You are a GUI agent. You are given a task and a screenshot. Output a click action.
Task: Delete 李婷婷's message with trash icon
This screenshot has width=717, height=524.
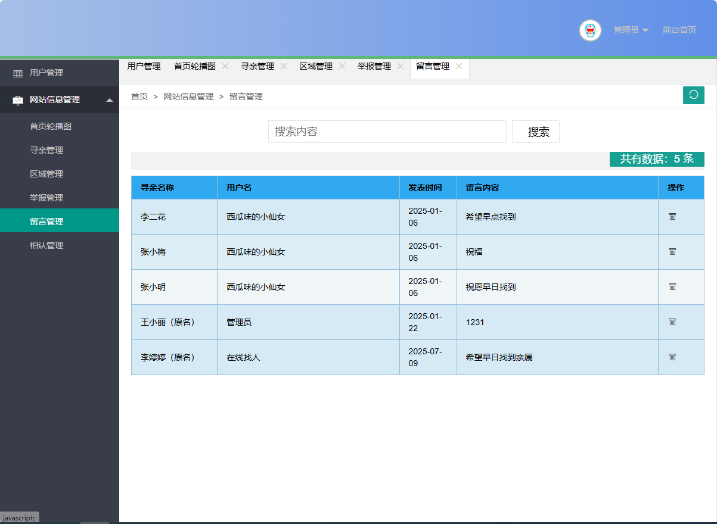coord(672,357)
